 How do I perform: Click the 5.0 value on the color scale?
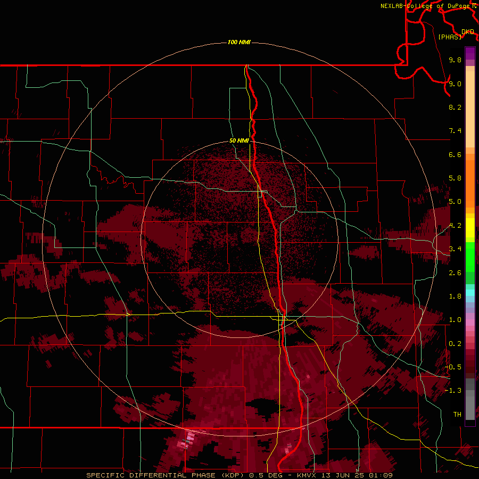(x=455, y=202)
